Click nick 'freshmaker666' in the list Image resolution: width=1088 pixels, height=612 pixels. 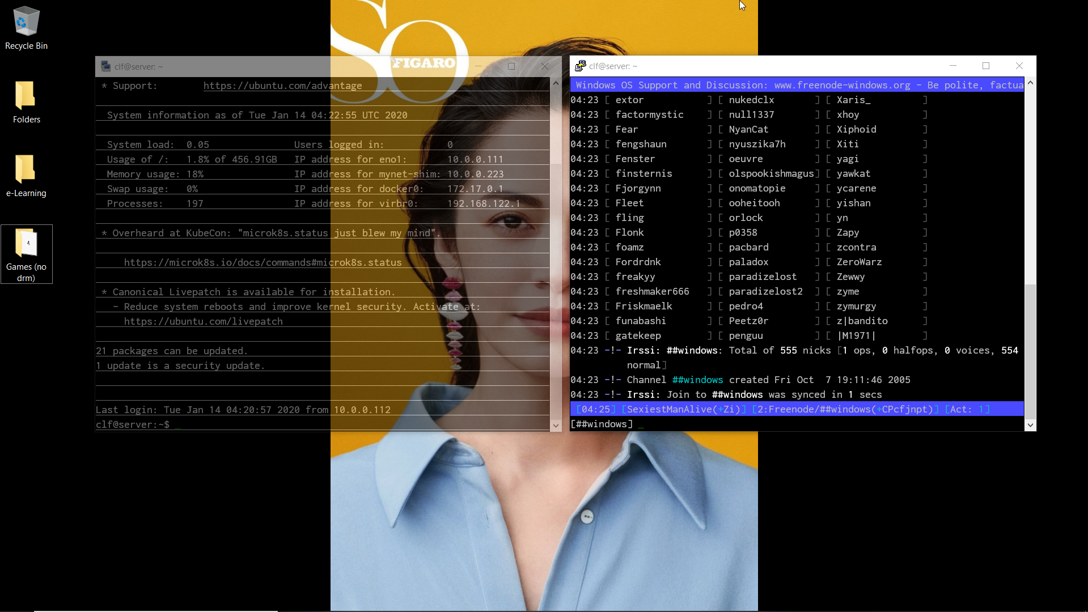[x=653, y=291]
